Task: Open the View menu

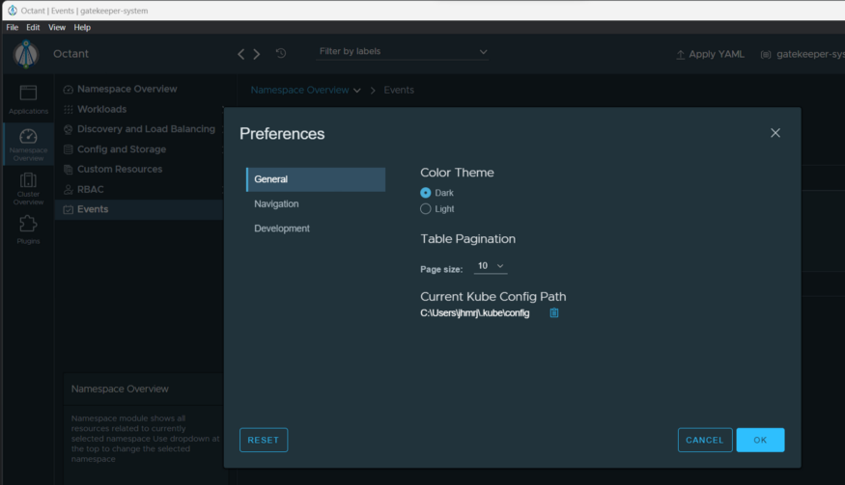Action: 57,27
